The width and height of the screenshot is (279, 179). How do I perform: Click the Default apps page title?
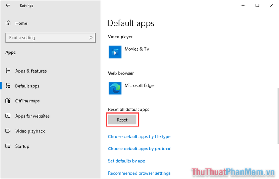coord(131,23)
